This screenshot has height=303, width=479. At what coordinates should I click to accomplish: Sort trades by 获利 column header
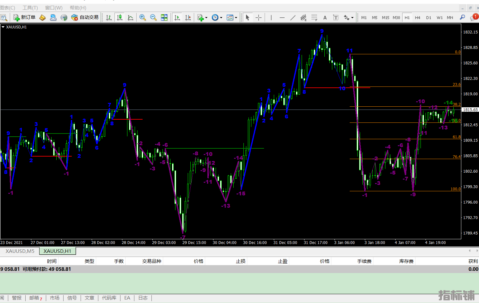click(x=473, y=261)
